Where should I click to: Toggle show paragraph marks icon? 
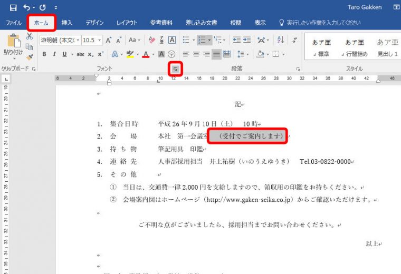(295, 40)
